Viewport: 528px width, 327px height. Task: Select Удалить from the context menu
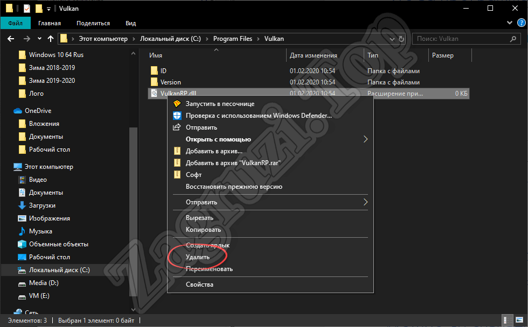point(198,258)
